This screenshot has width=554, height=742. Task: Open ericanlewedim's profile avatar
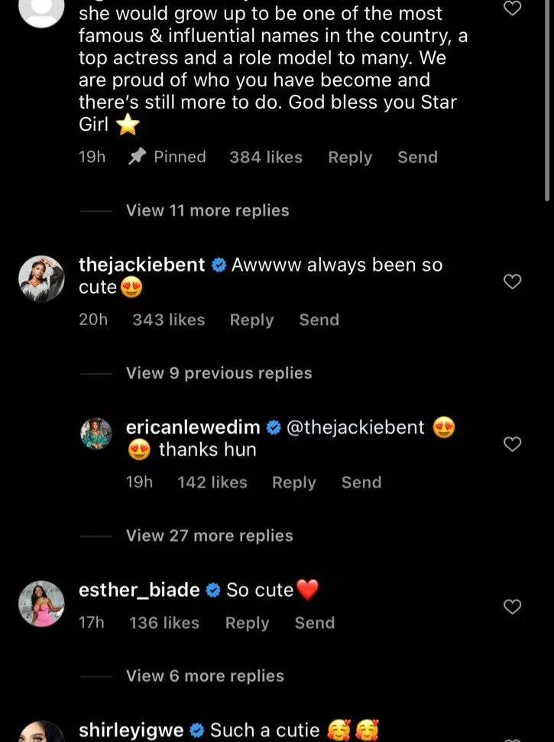coord(96,434)
